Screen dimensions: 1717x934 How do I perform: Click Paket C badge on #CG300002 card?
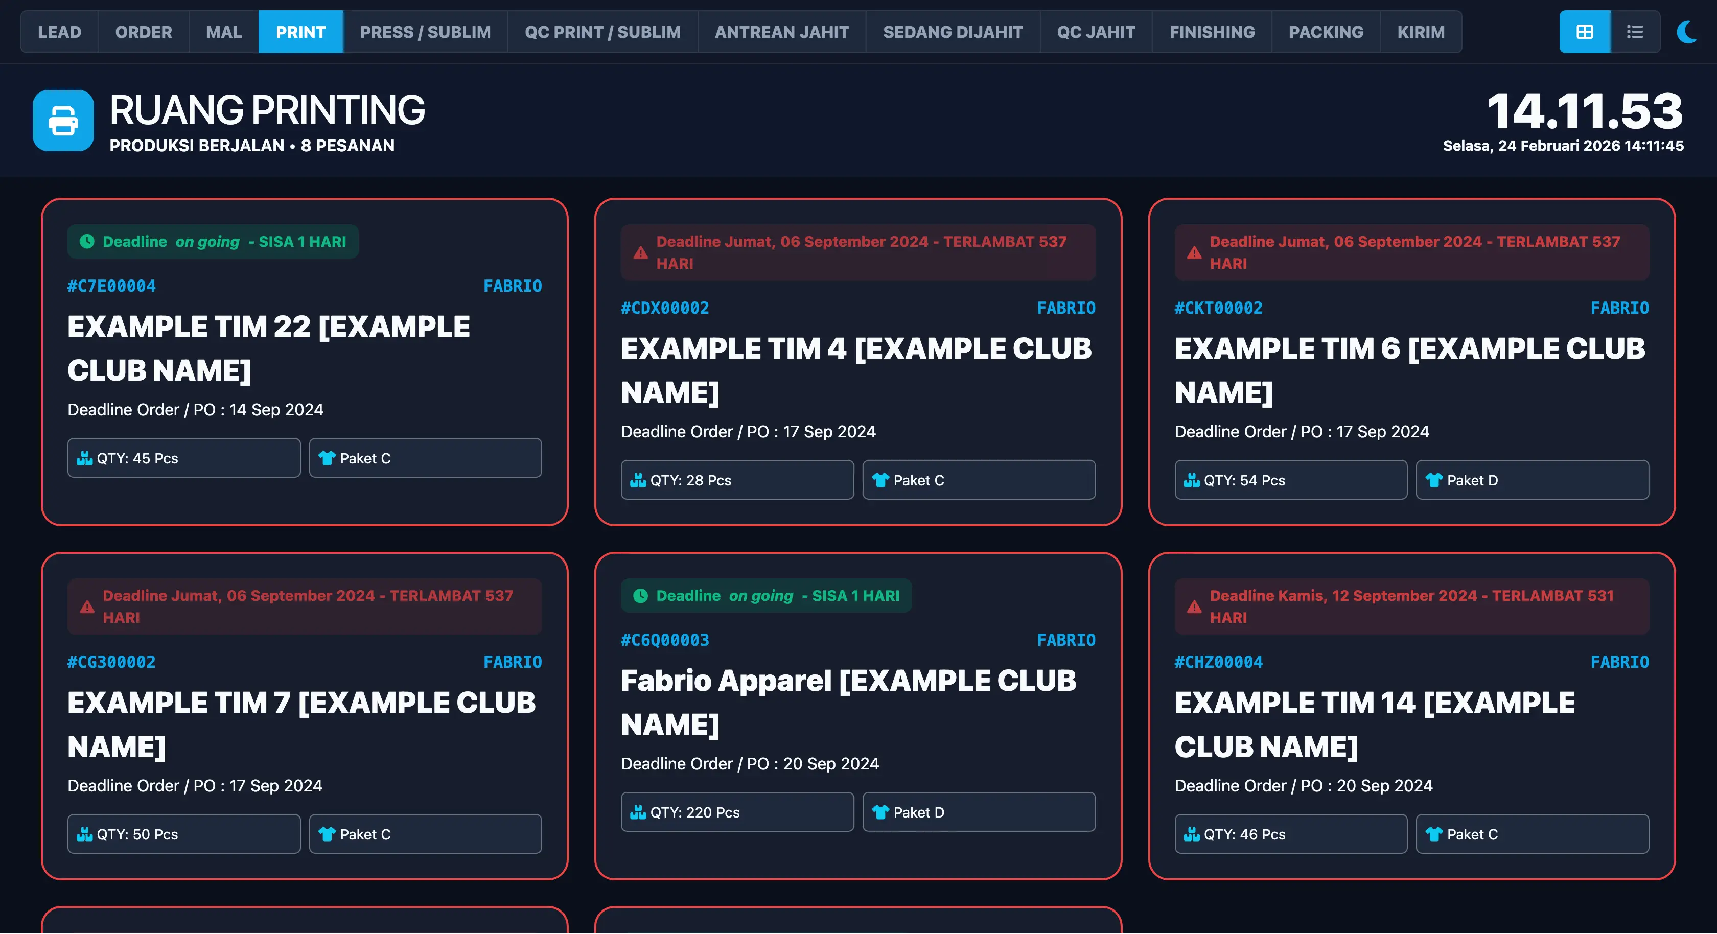[425, 834]
